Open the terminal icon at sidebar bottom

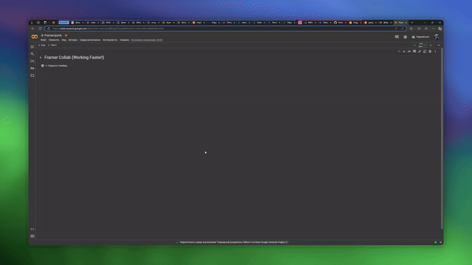click(x=32, y=236)
